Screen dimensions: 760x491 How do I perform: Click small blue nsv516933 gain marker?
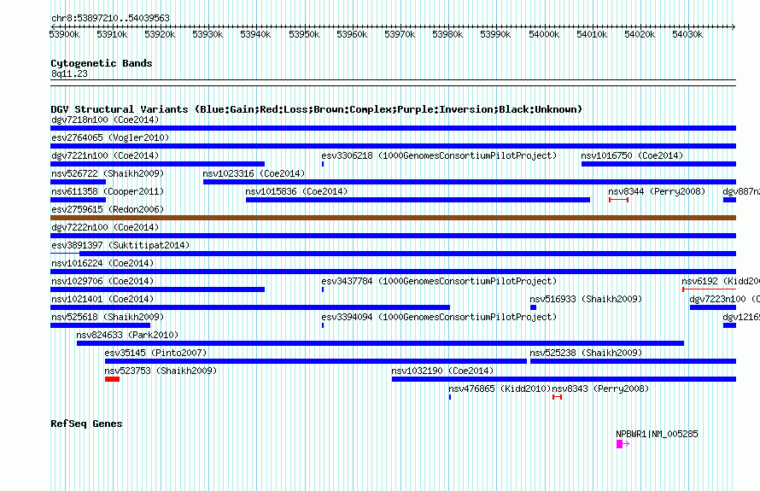[x=533, y=307]
